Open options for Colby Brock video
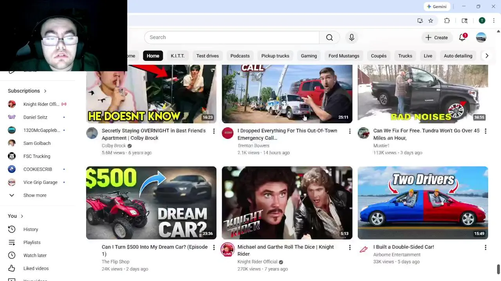Viewport: 501px width, 281px height. point(214,131)
